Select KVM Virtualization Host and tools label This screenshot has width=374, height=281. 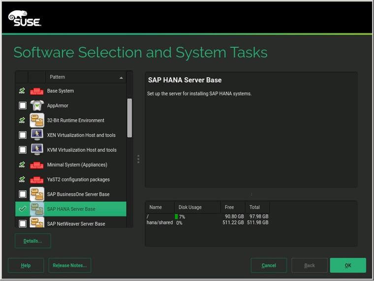(x=82, y=150)
